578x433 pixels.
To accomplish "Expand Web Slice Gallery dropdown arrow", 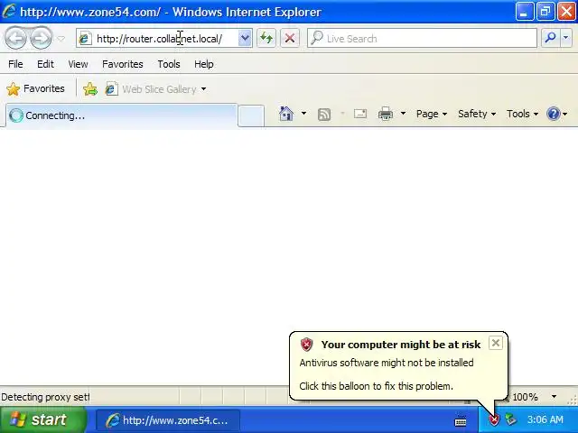I will click(x=203, y=89).
